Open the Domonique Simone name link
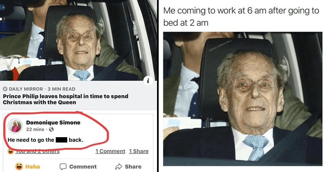328x172 pixels. (53, 122)
